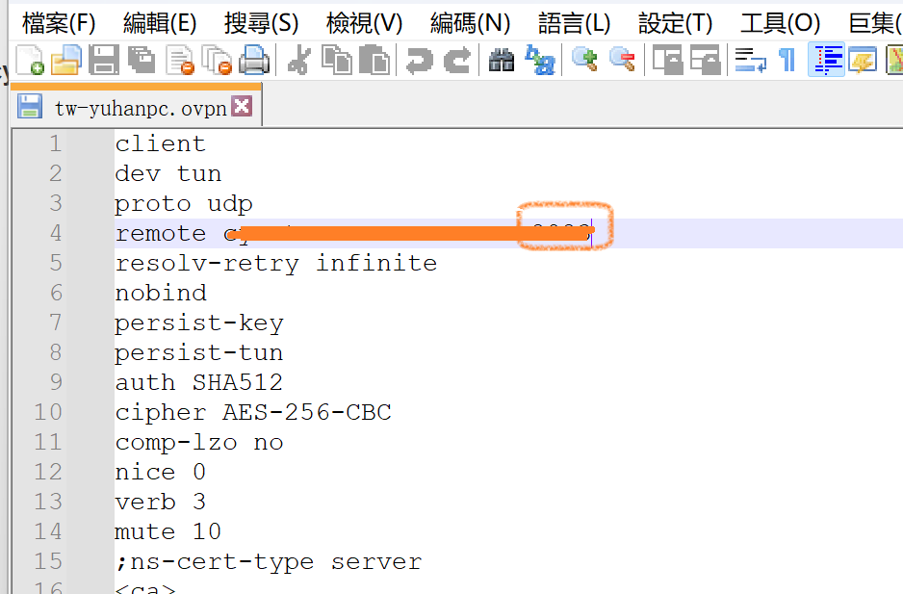Screen dimensions: 903x594
Task: Click the line containing cipher AES-256-CBC
Action: (x=253, y=412)
